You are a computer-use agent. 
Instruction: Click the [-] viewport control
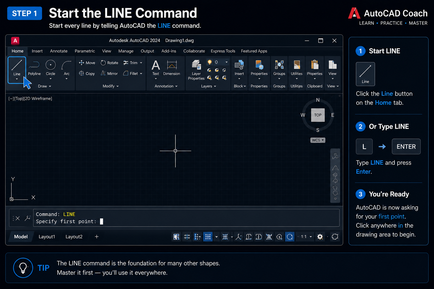point(11,98)
